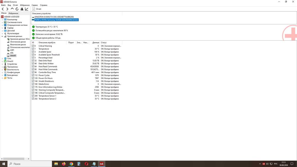Uncheck the Percentage Used checkbox
The image size is (297, 167).
pyautogui.click(x=33, y=58)
